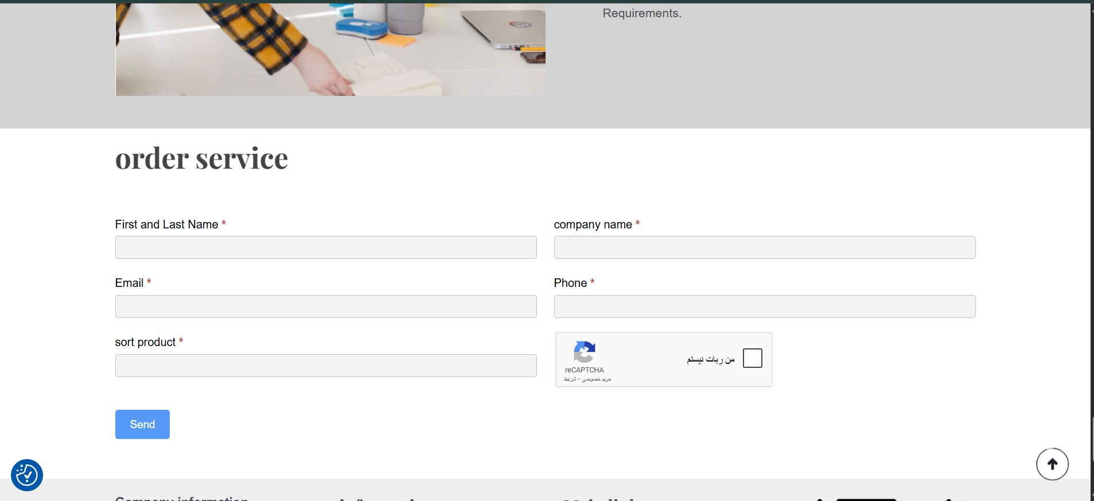Click the reCAPTCHA logo
The image size is (1094, 501).
pyautogui.click(x=584, y=352)
